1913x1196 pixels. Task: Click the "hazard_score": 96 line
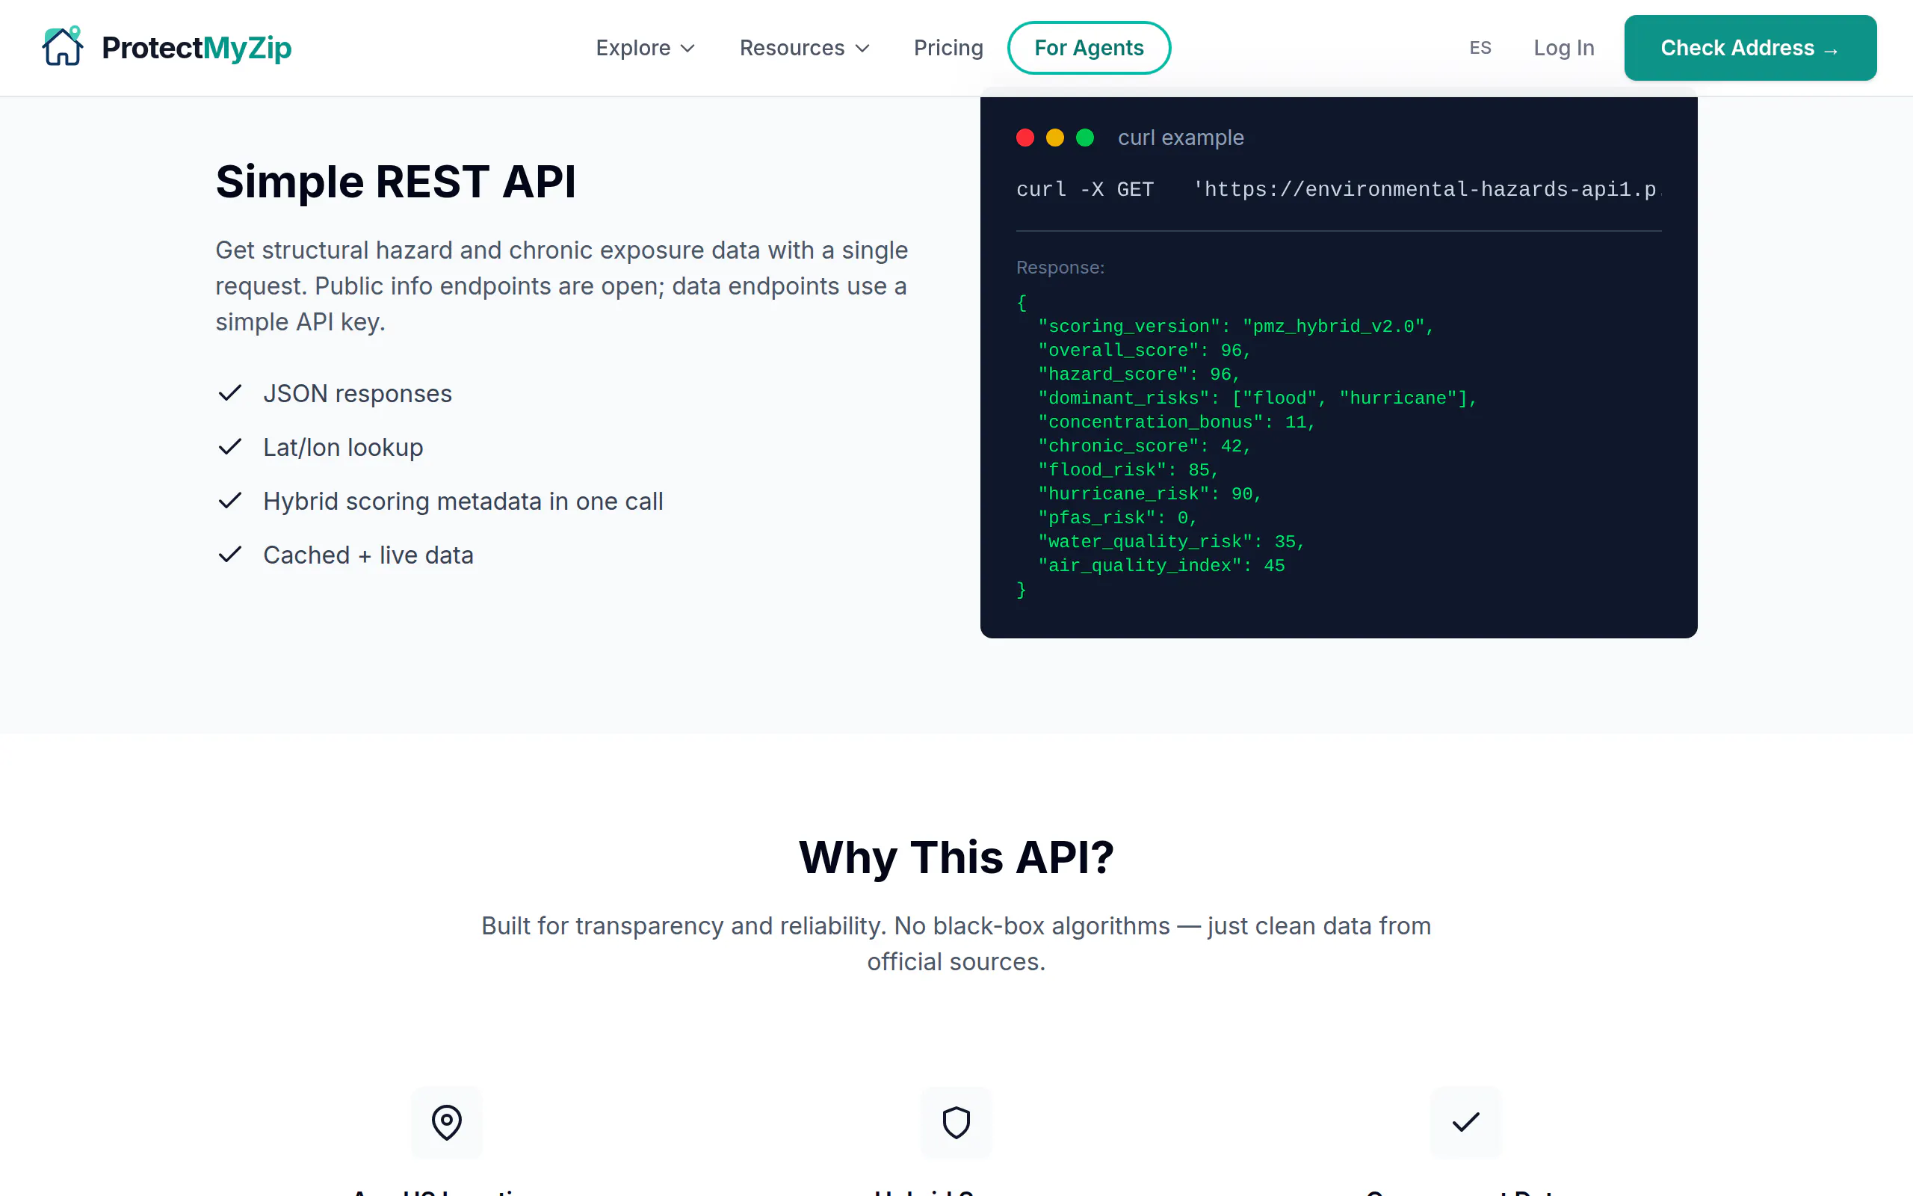pos(1138,374)
